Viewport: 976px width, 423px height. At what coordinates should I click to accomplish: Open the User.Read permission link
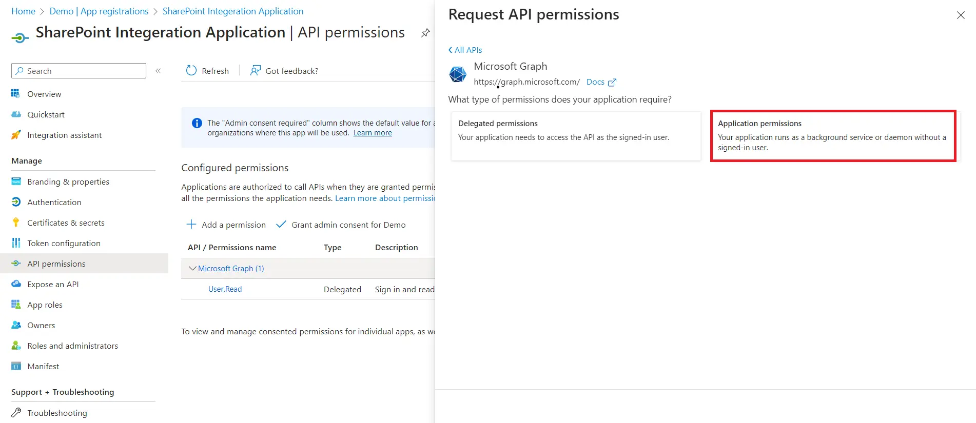(225, 289)
